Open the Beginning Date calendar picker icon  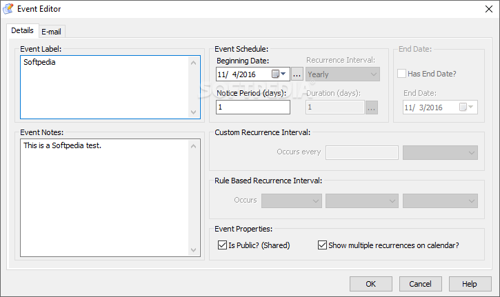279,74
